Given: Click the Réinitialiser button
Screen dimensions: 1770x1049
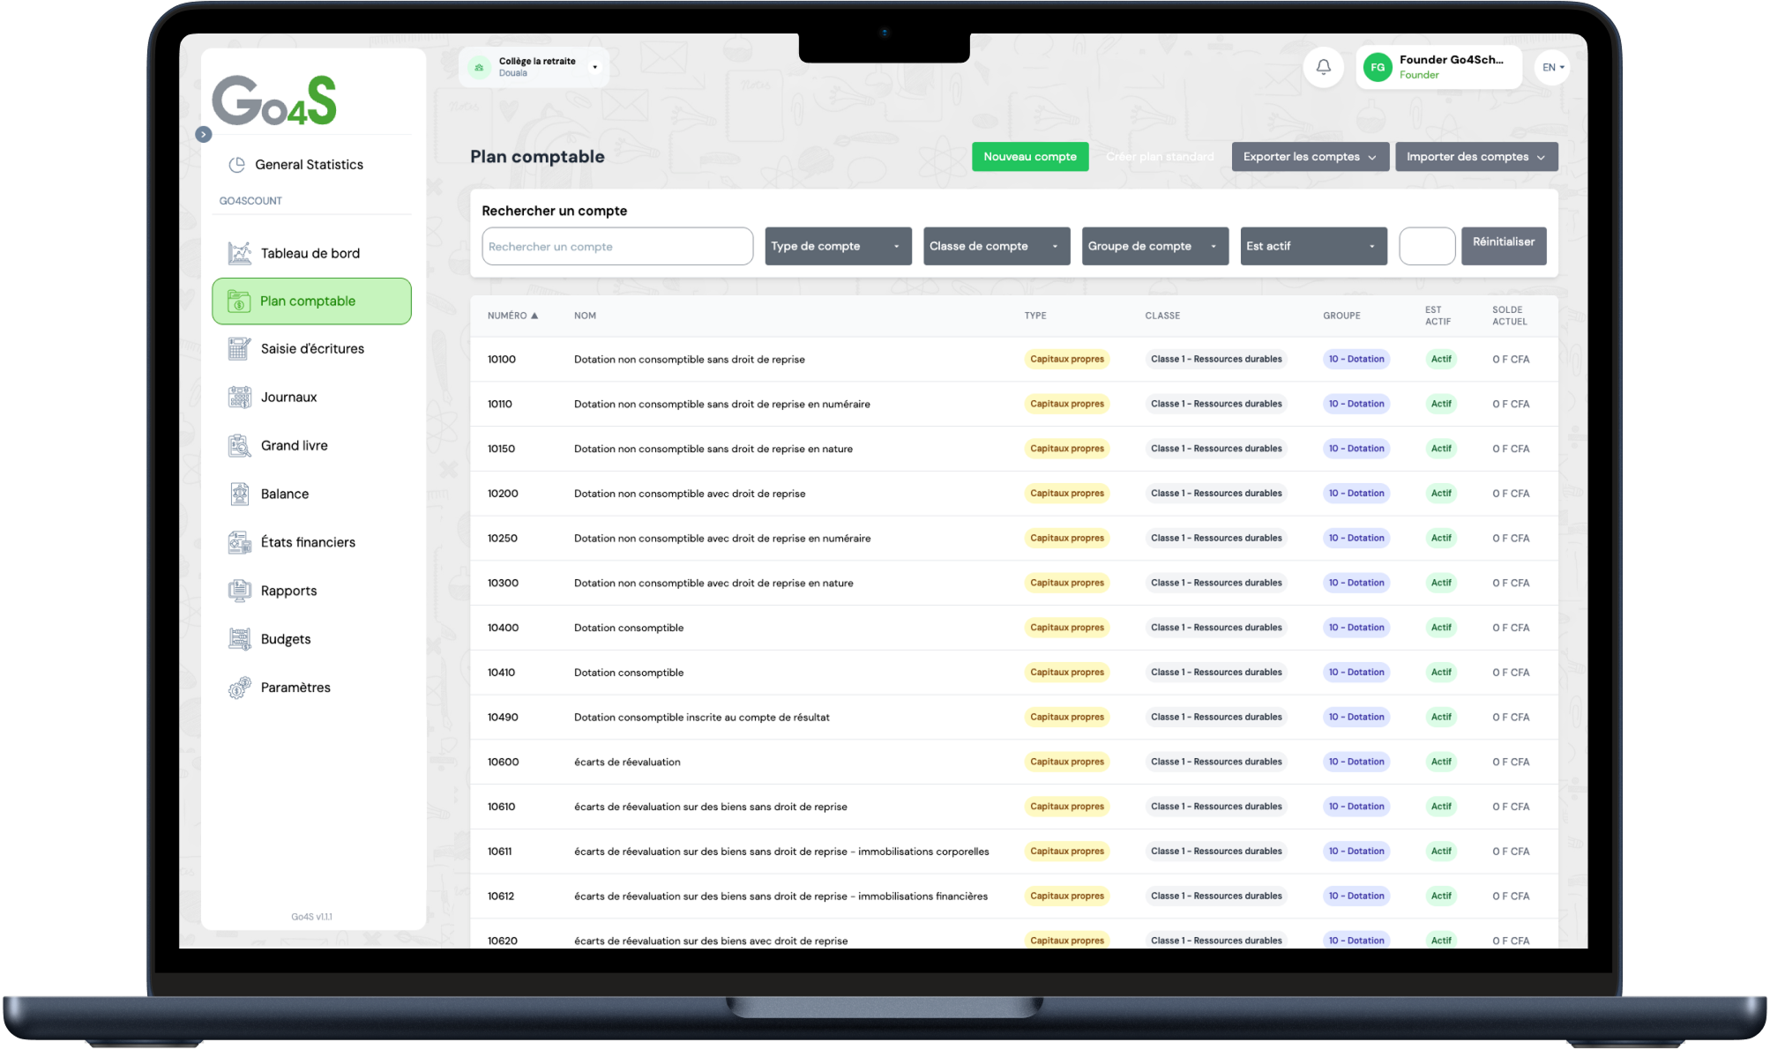Looking at the screenshot, I should 1503,242.
